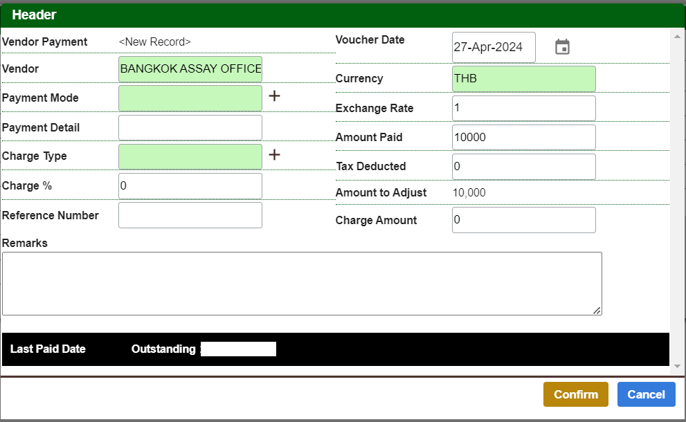Add new Payment Mode with plus icon
686x422 pixels.
[x=274, y=96]
